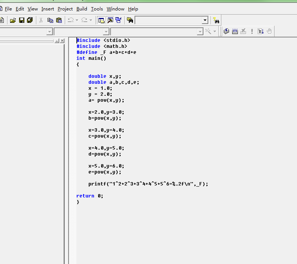Click the 'b=pow(x,y);' line
Image resolution: width=297 pixels, height=264 pixels.
pyautogui.click(x=105, y=118)
